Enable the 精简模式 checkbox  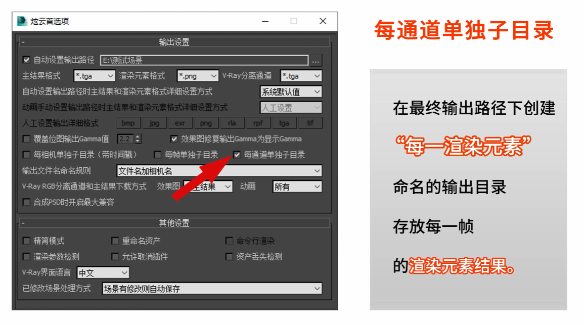(27, 241)
